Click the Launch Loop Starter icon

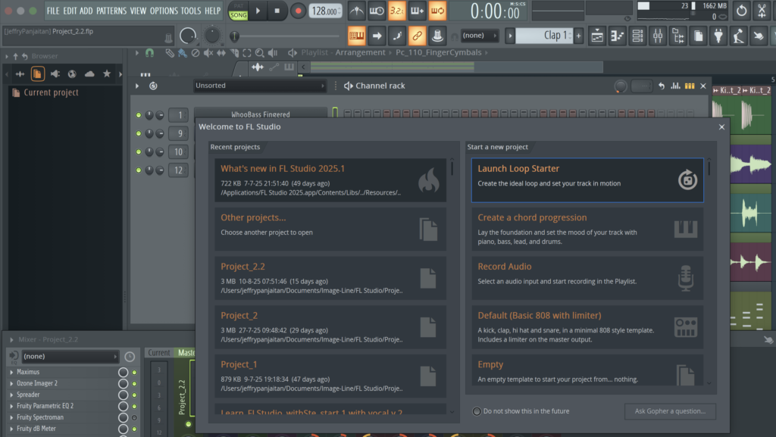click(x=687, y=179)
